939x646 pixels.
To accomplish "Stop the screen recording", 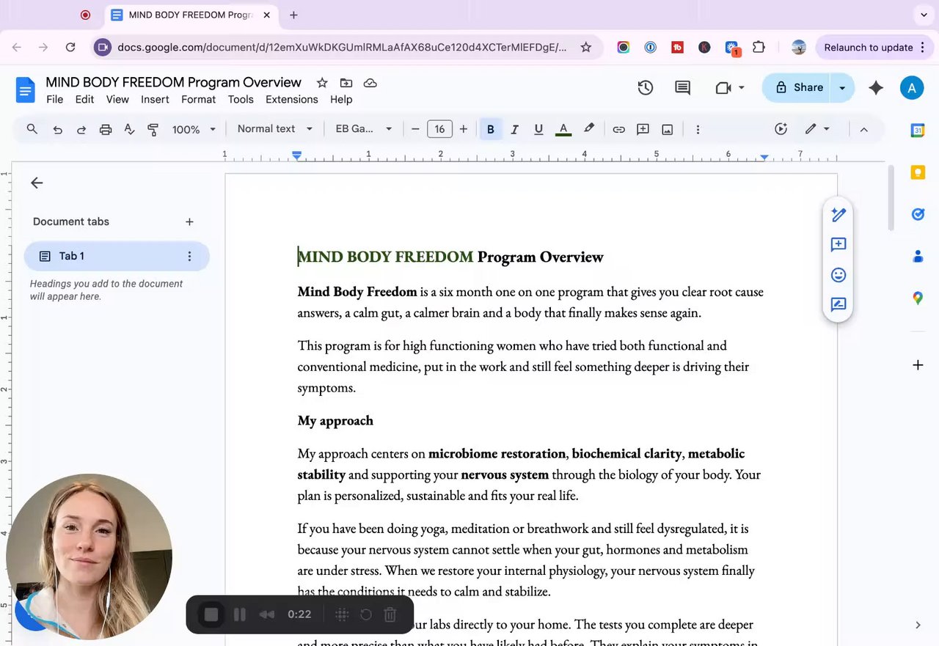I will point(211,614).
